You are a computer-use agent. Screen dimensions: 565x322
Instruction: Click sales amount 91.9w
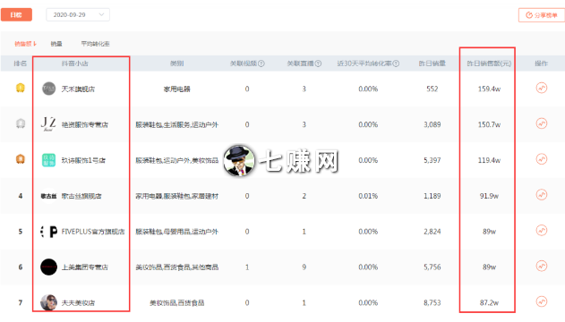489,196
